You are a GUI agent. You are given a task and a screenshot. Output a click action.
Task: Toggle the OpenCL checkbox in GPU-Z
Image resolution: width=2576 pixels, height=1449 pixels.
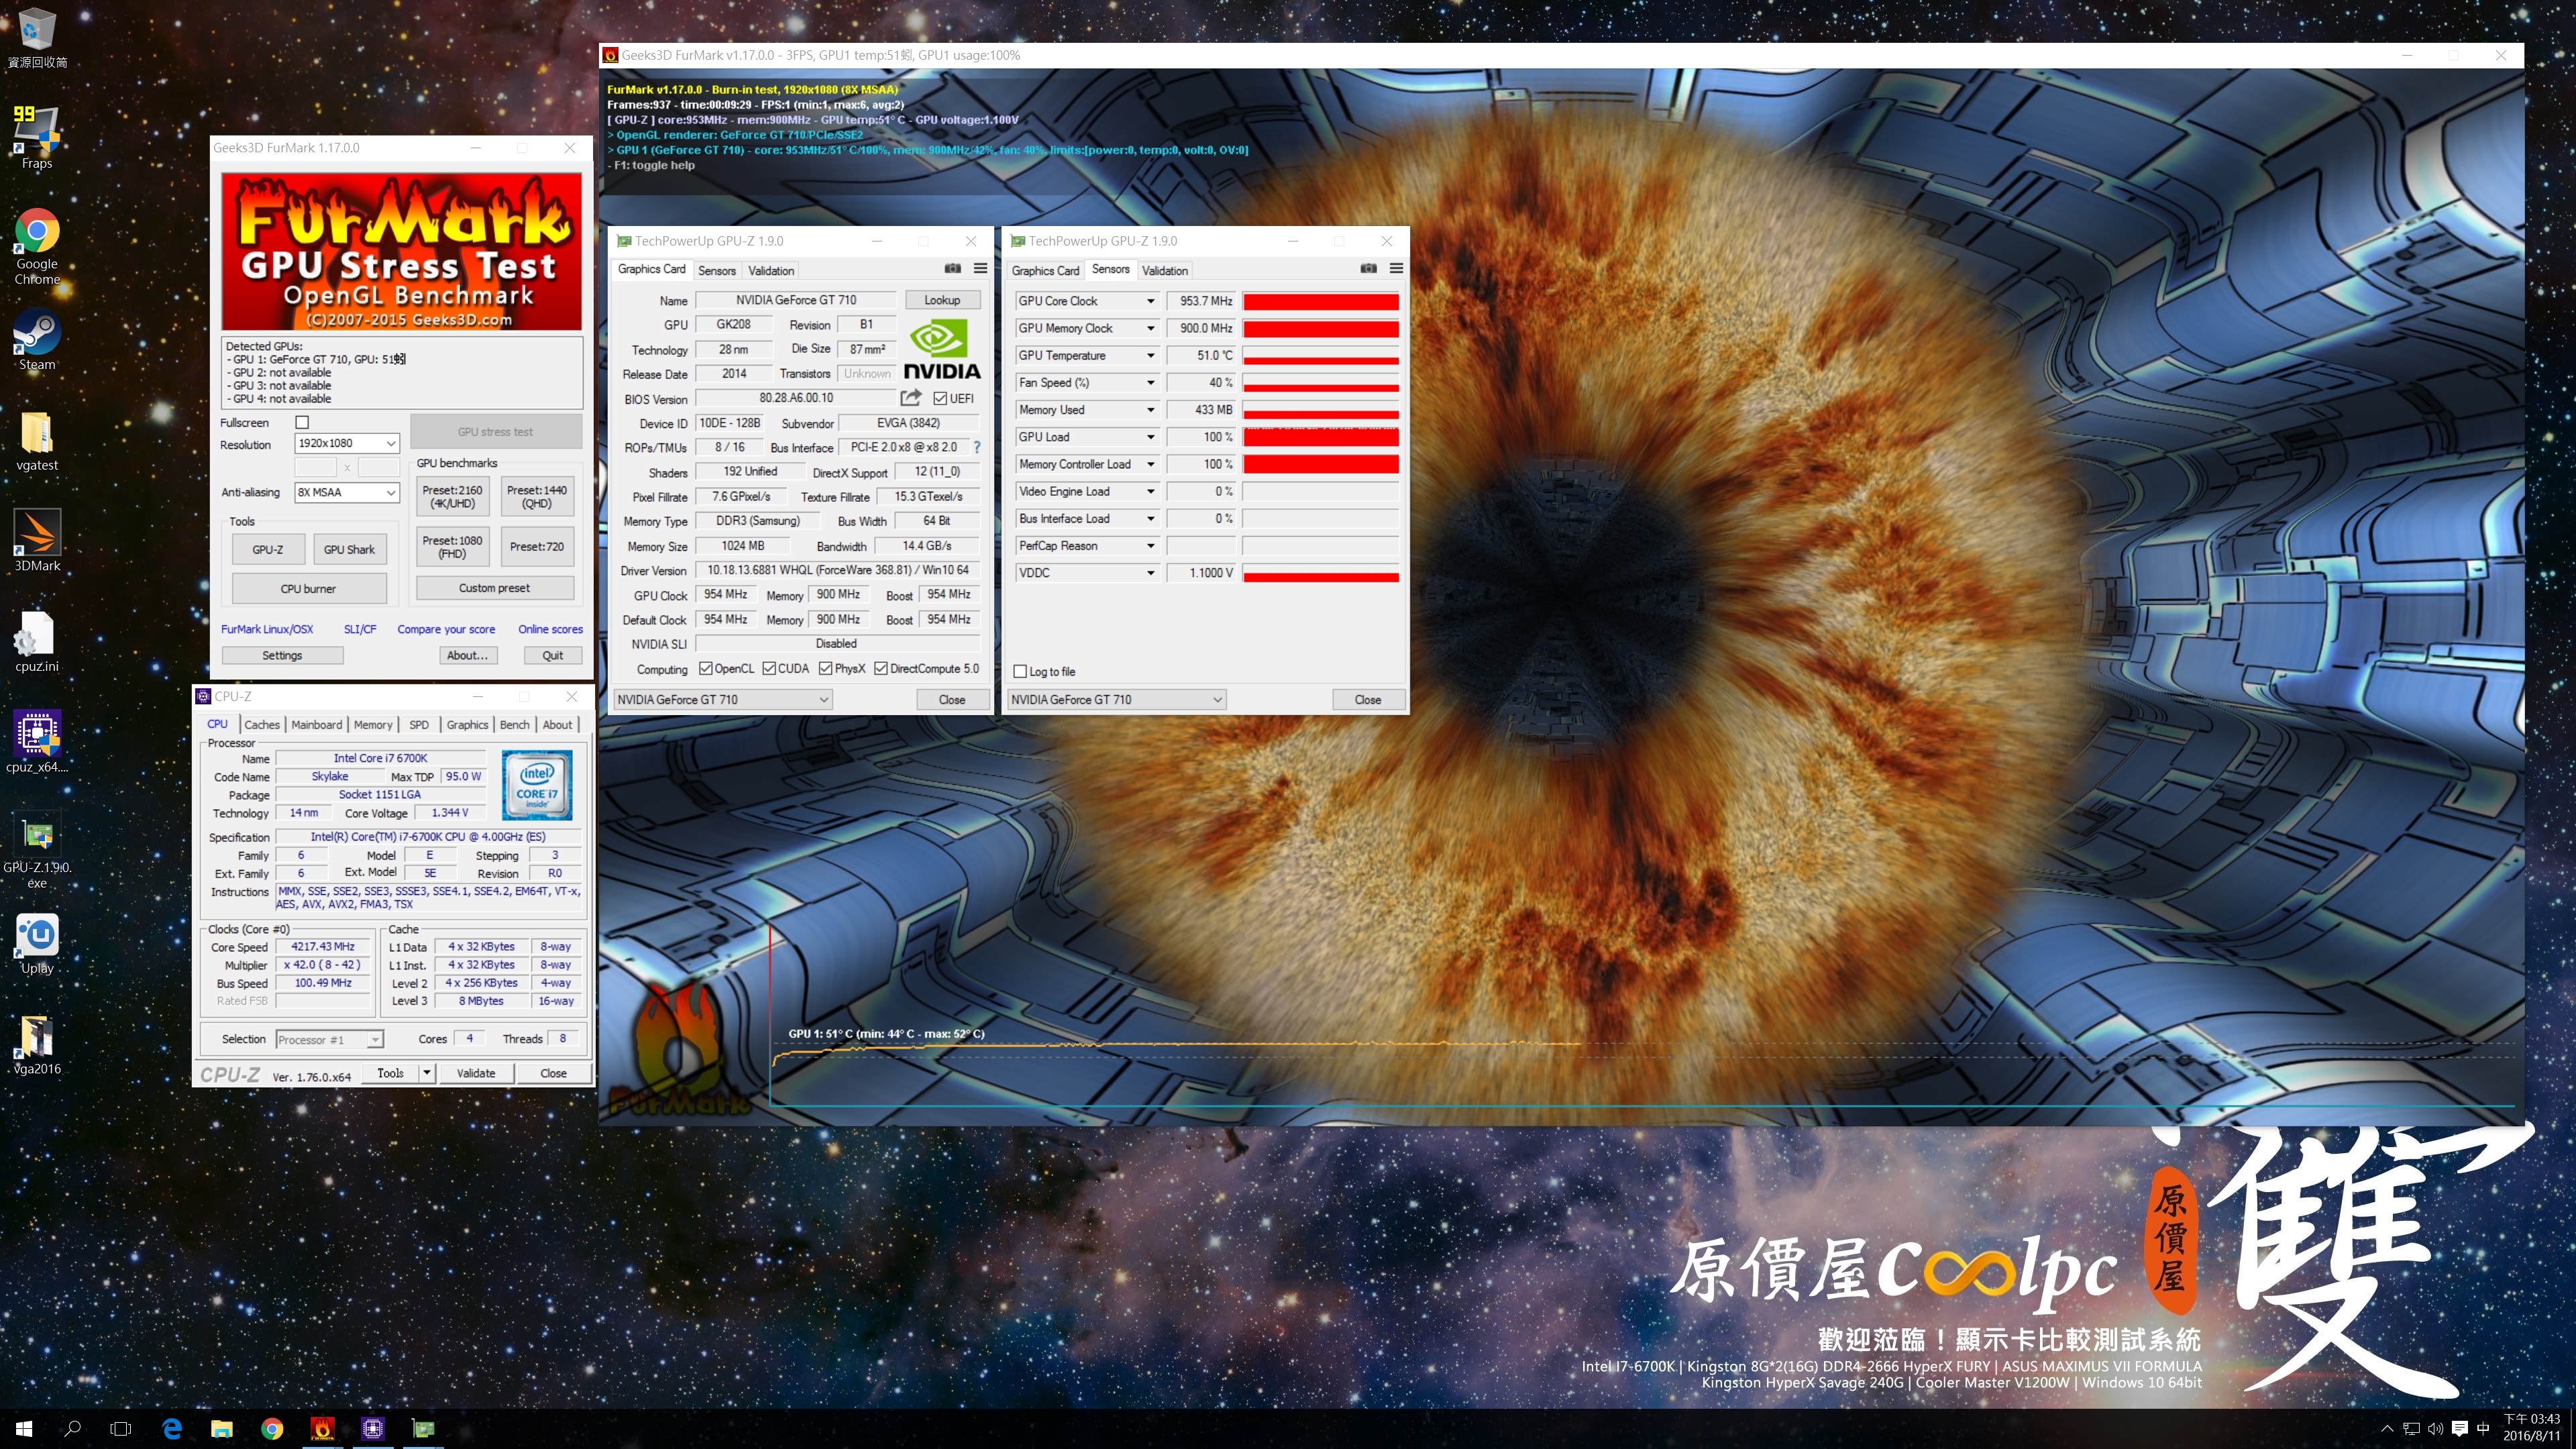tap(705, 668)
